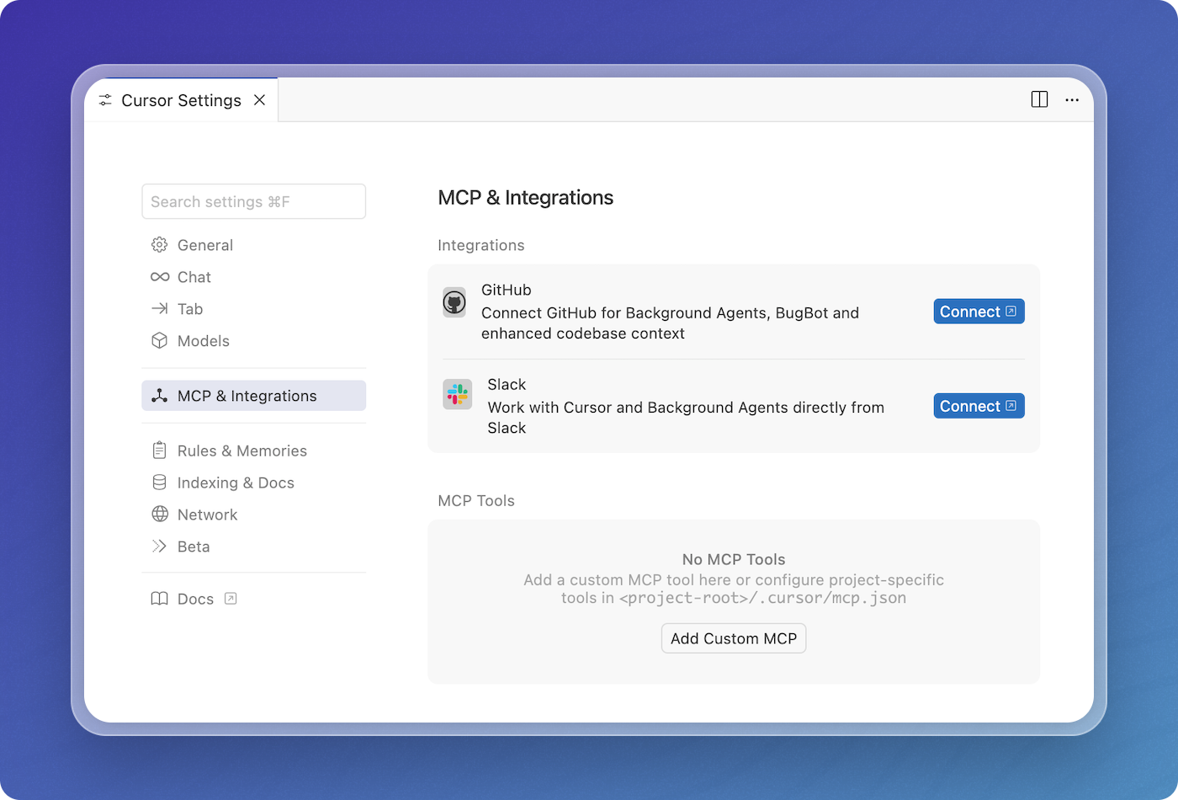
Task: Focus the Search settings field
Action: click(253, 202)
